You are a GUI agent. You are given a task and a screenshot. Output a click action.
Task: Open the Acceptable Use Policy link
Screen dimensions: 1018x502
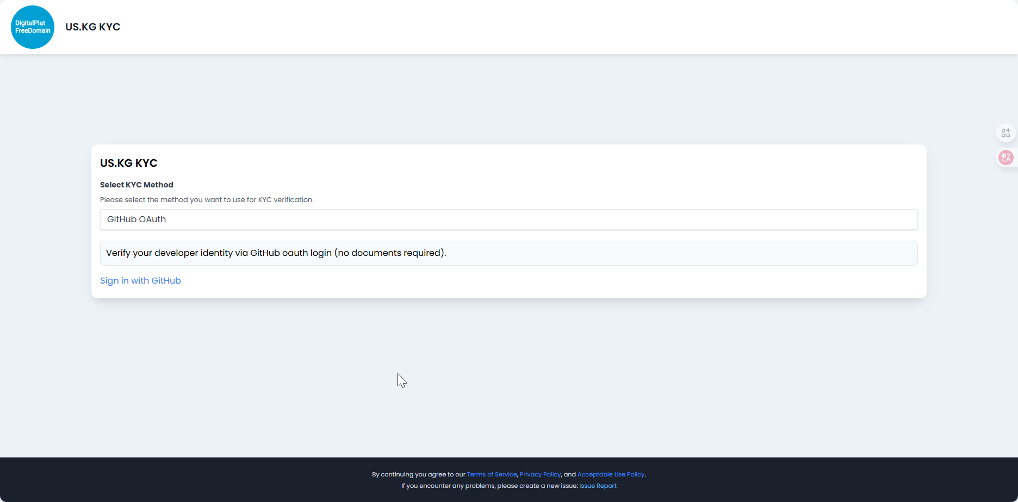tap(611, 474)
